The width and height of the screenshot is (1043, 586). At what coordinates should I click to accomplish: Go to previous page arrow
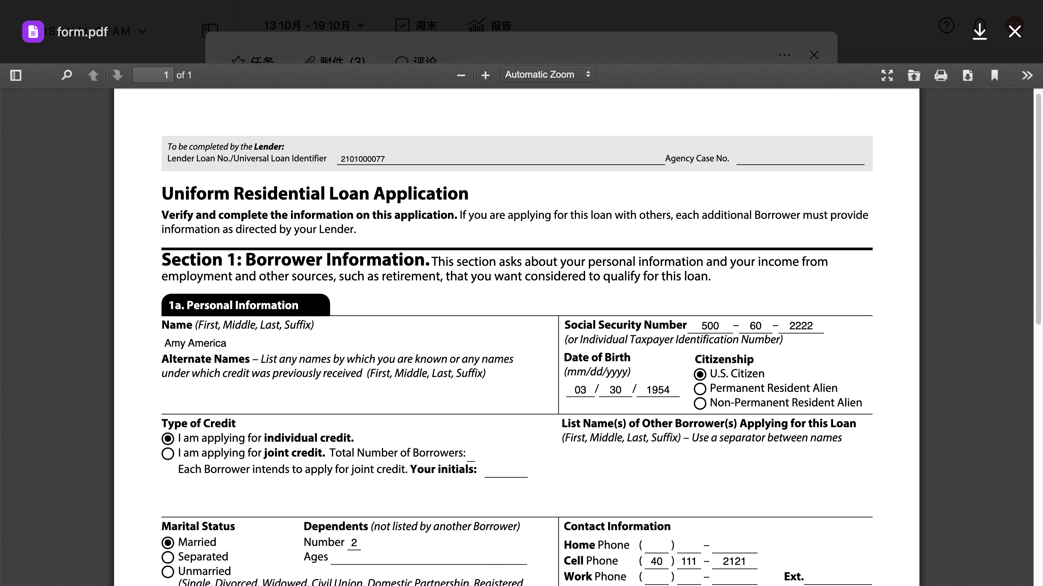tap(93, 75)
